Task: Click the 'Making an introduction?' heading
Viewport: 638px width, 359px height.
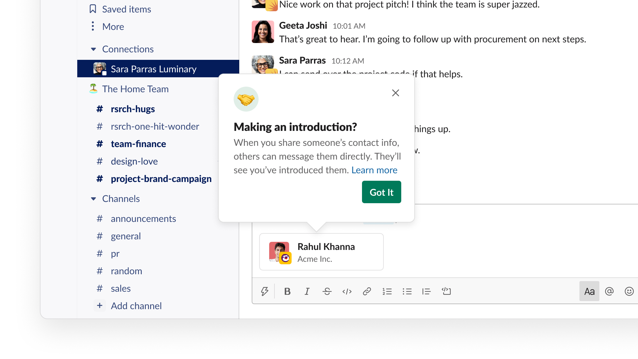Action: pos(295,127)
